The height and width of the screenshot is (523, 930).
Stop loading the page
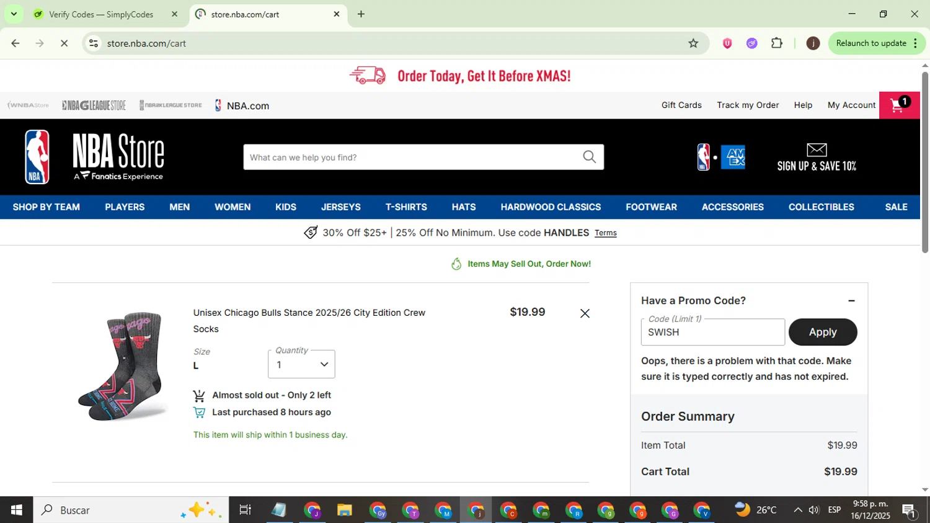point(64,43)
